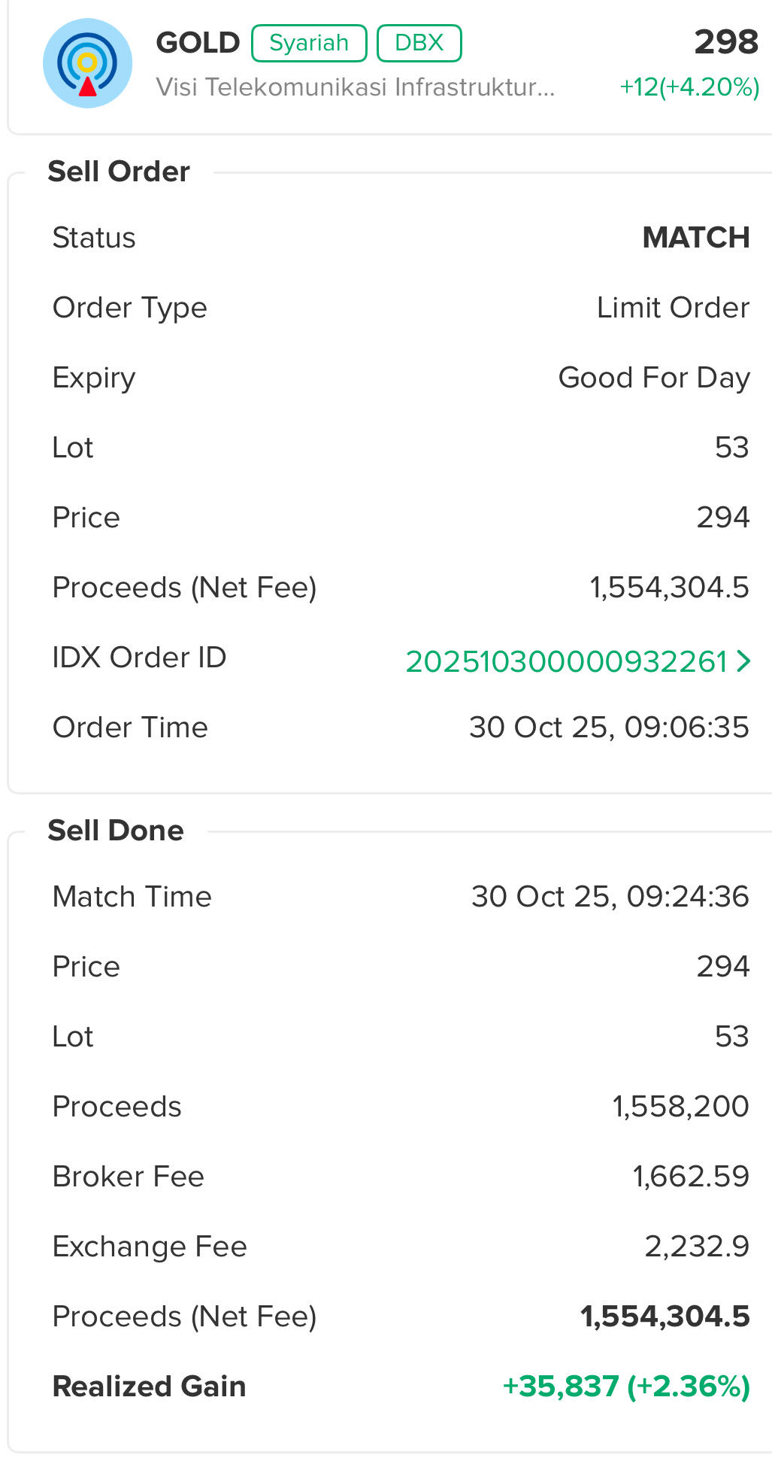
Task: Tap the Sell Done section header
Action: 116,831
